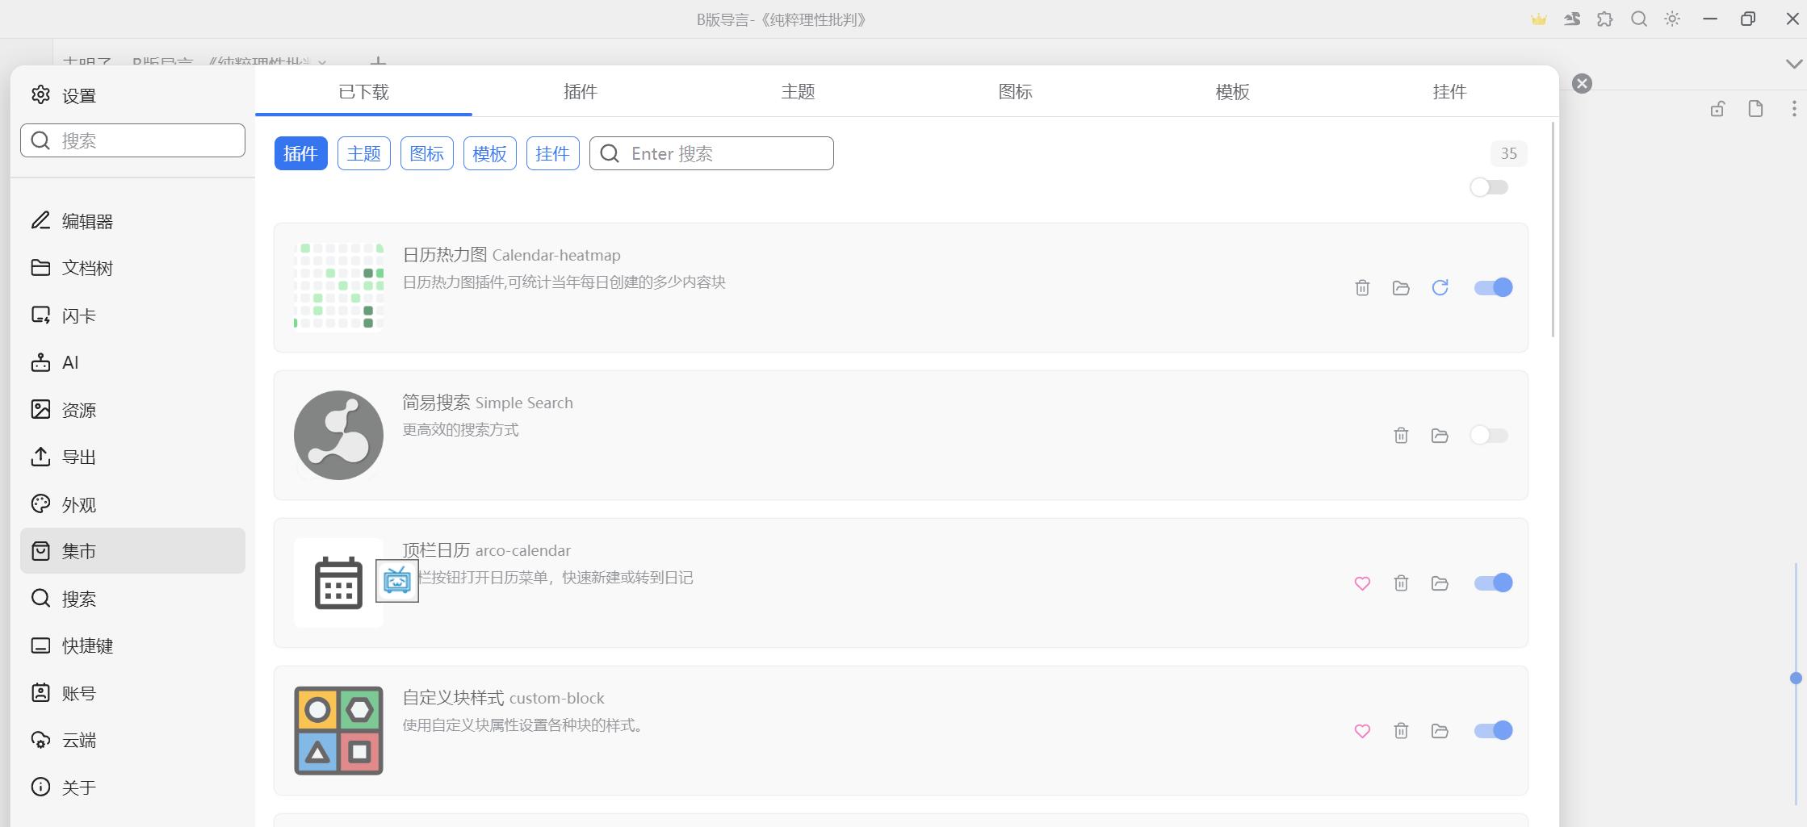Open the Calendar-heatmap plugin folder
Screen dimensions: 1807x827
tap(1401, 288)
